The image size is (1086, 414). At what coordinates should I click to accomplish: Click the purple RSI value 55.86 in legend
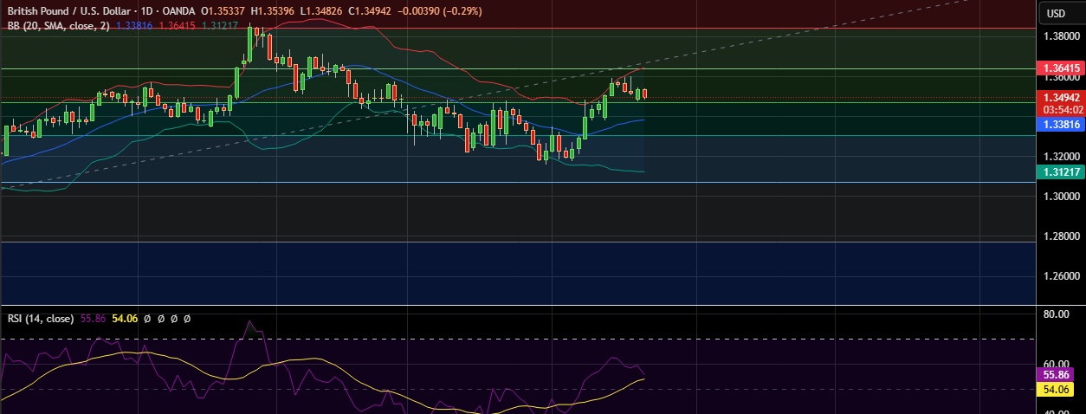coord(93,319)
